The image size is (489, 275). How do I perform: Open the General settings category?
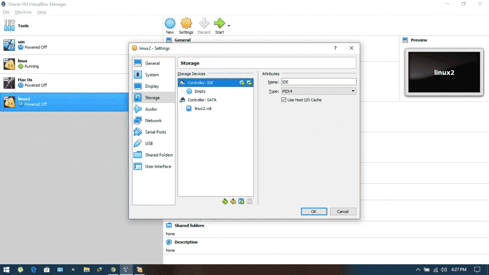click(154, 63)
